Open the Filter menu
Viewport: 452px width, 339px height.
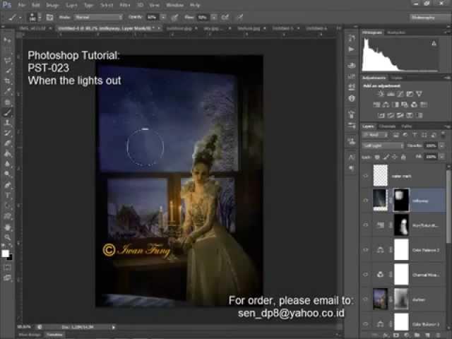click(x=124, y=5)
